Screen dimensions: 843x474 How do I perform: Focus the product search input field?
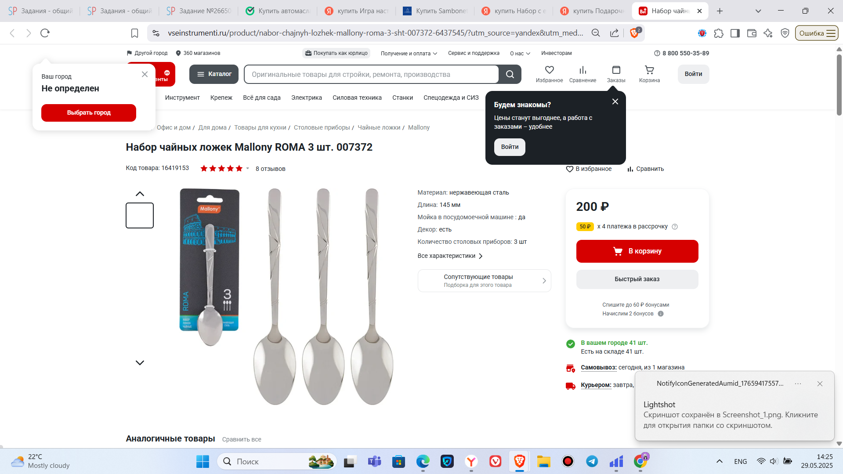tap(372, 74)
